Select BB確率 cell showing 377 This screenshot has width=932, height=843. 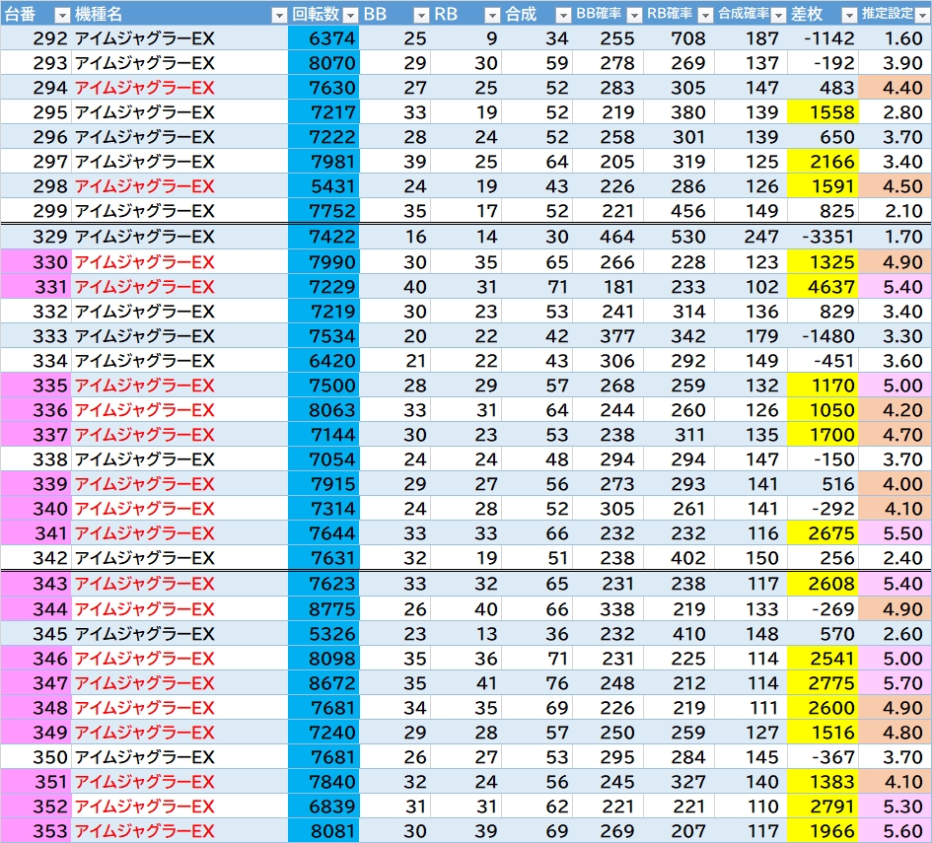[609, 336]
